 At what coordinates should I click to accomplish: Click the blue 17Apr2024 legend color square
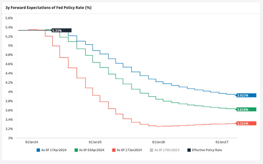tap(38, 150)
